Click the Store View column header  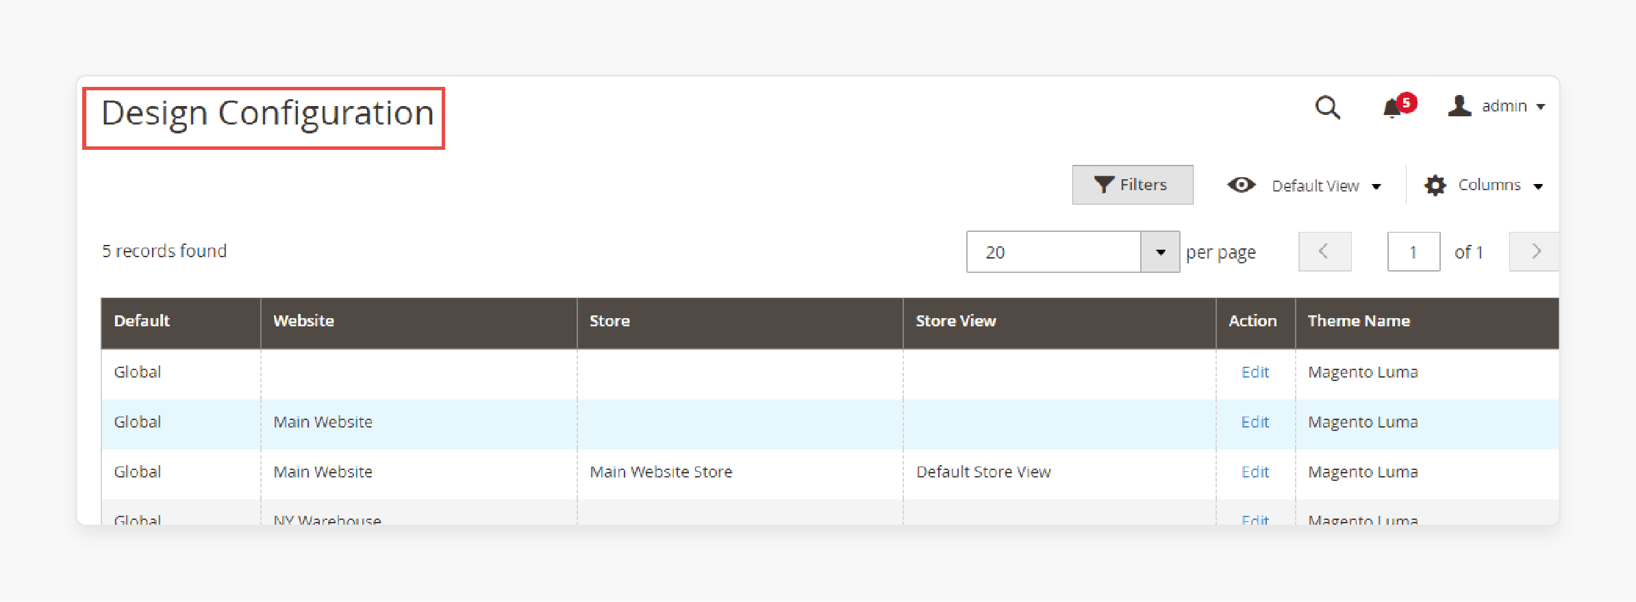1059,322
